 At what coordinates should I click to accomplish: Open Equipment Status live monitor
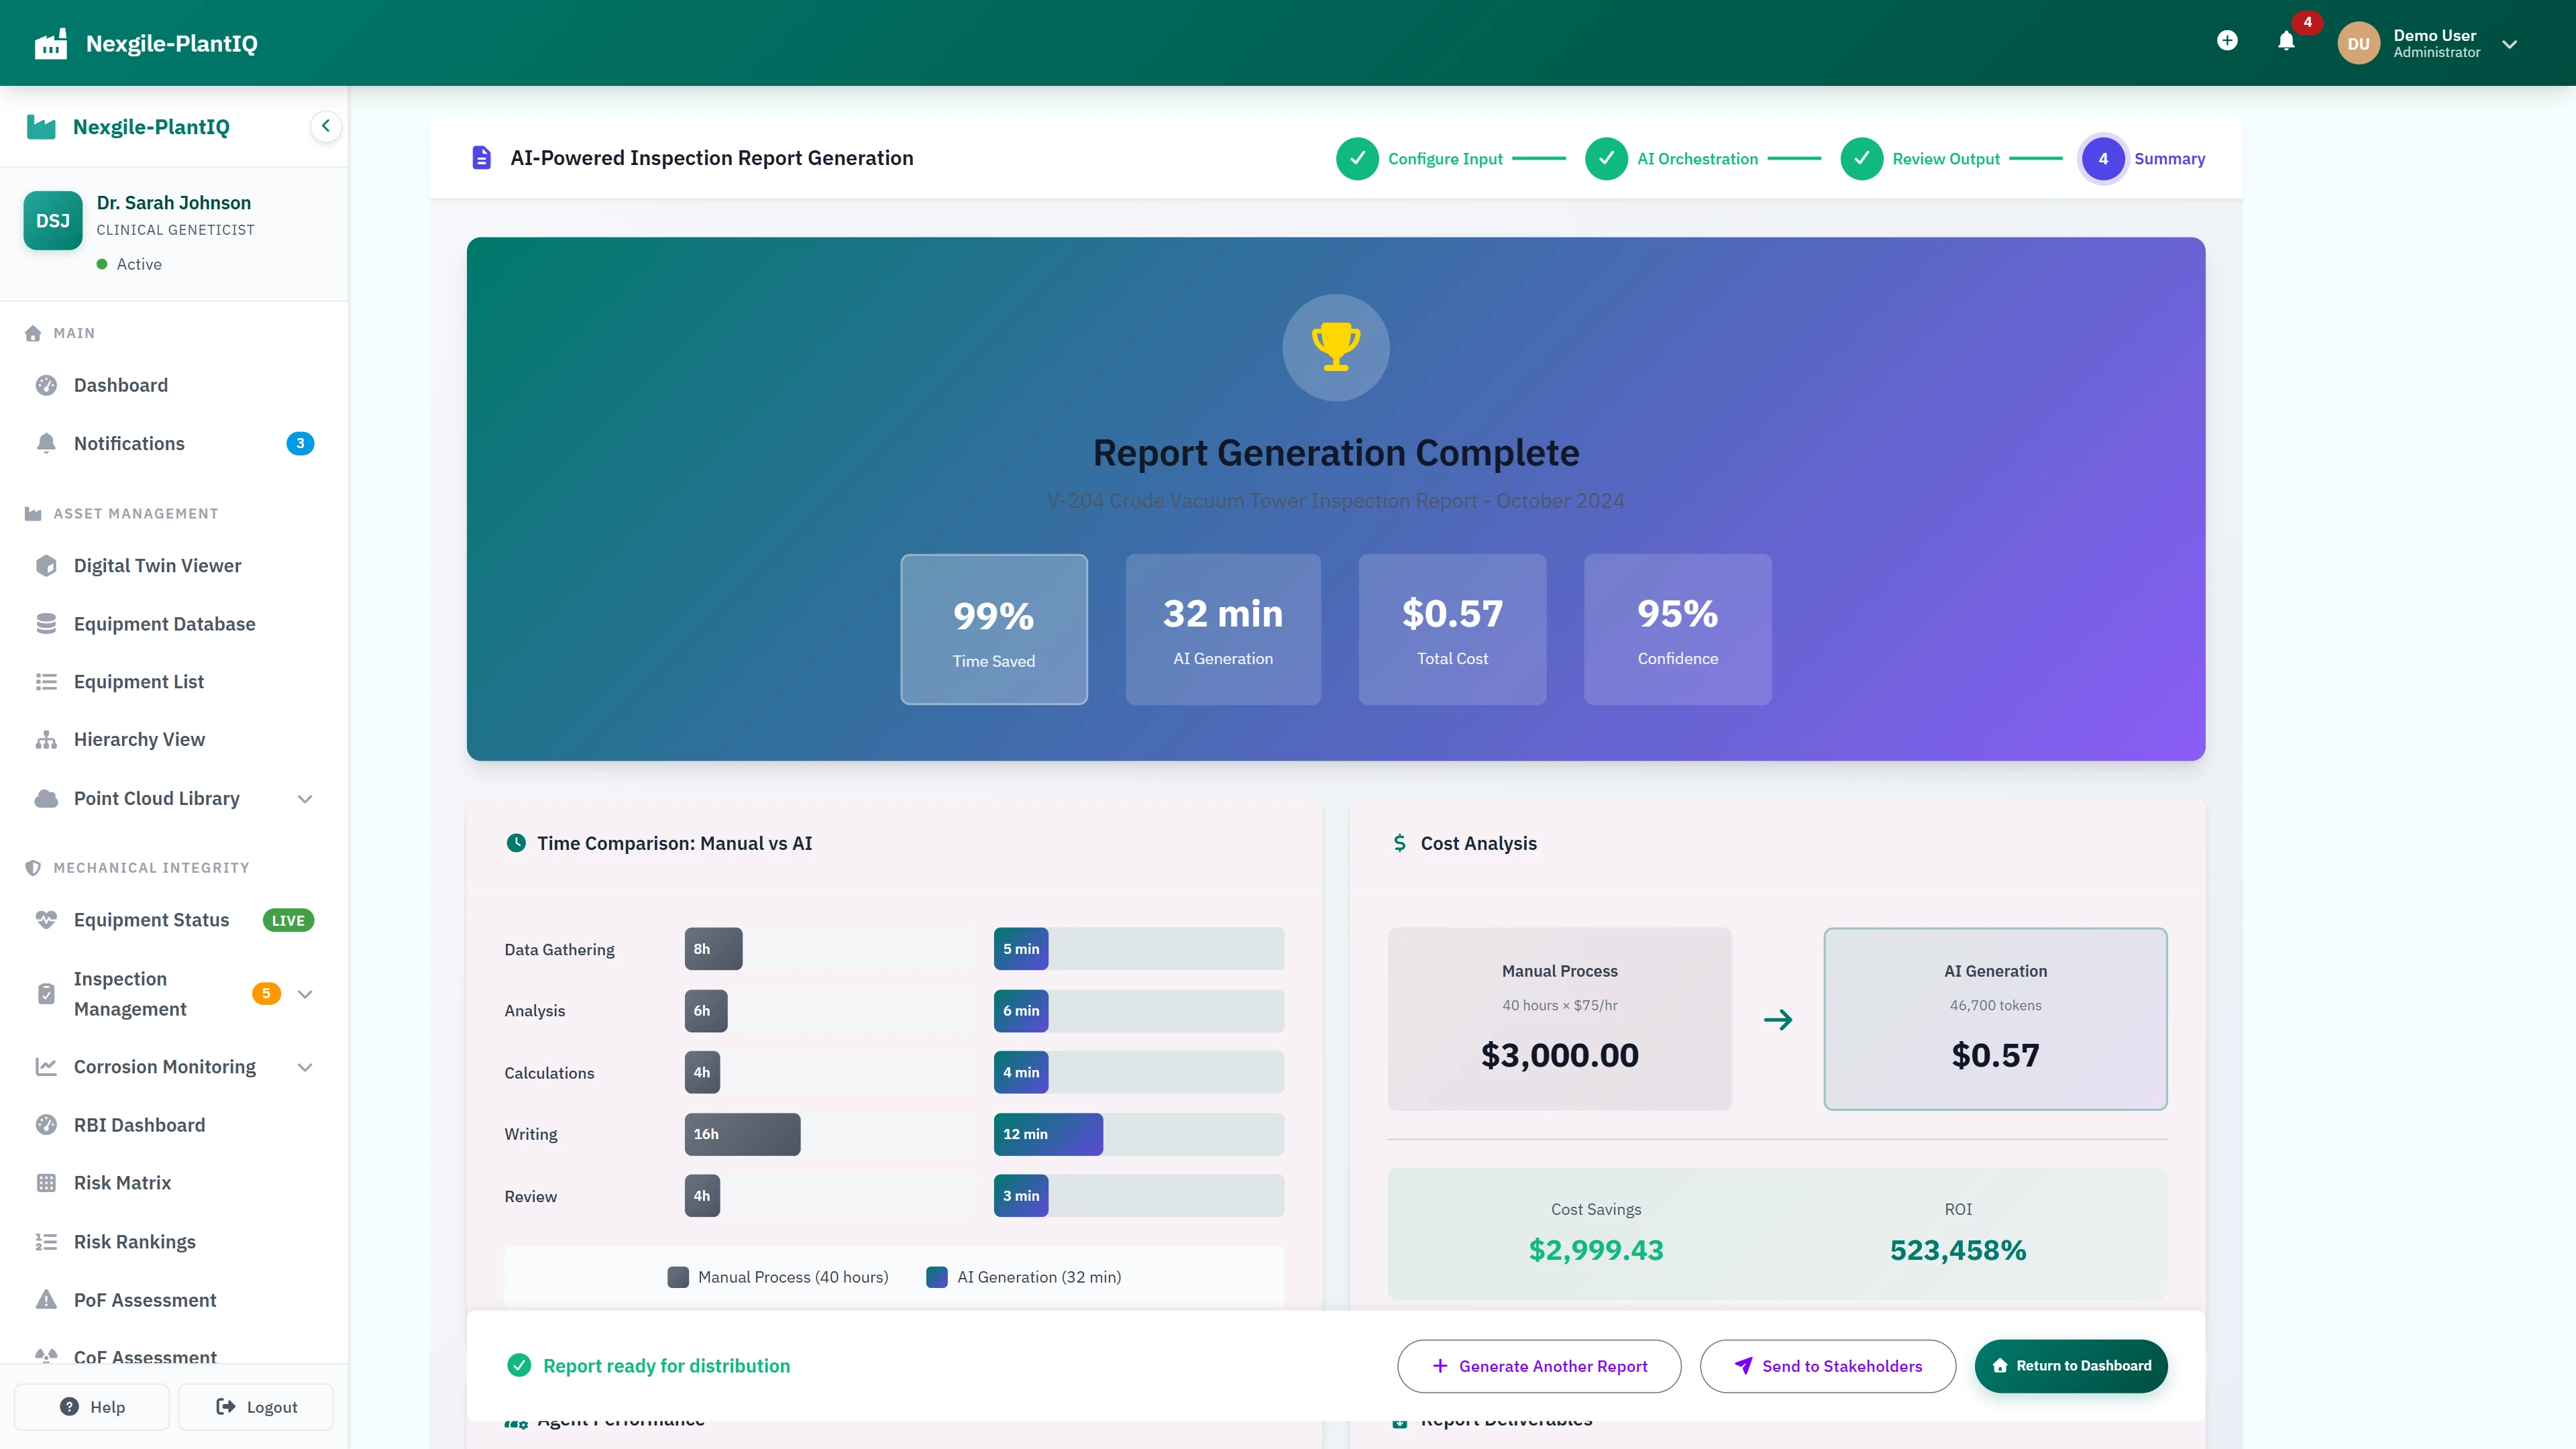(150, 920)
